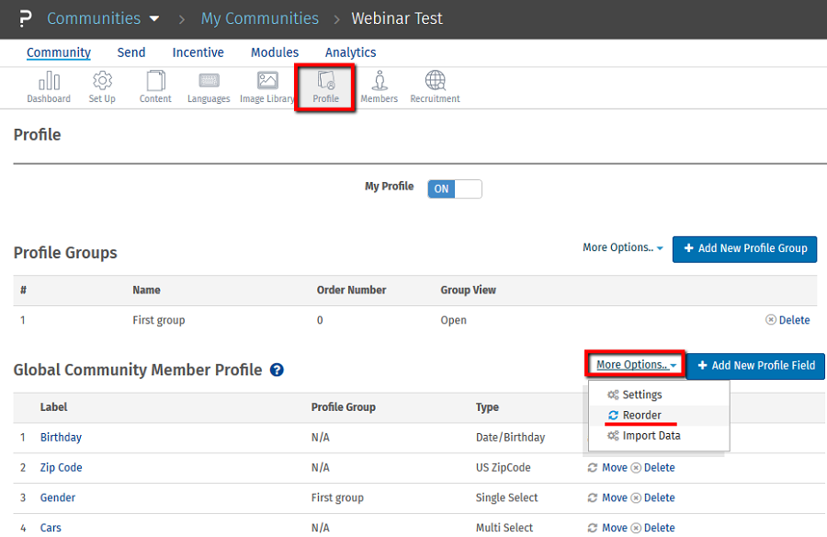The width and height of the screenshot is (827, 537).
Task: Click the help icon beside Global Community Member Profile
Action: point(277,371)
